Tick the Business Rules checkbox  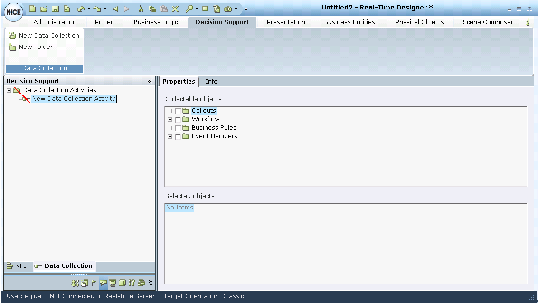[x=178, y=128]
